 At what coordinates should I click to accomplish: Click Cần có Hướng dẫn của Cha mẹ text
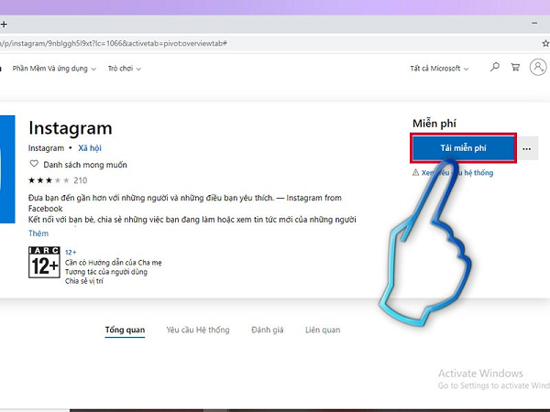(114, 263)
